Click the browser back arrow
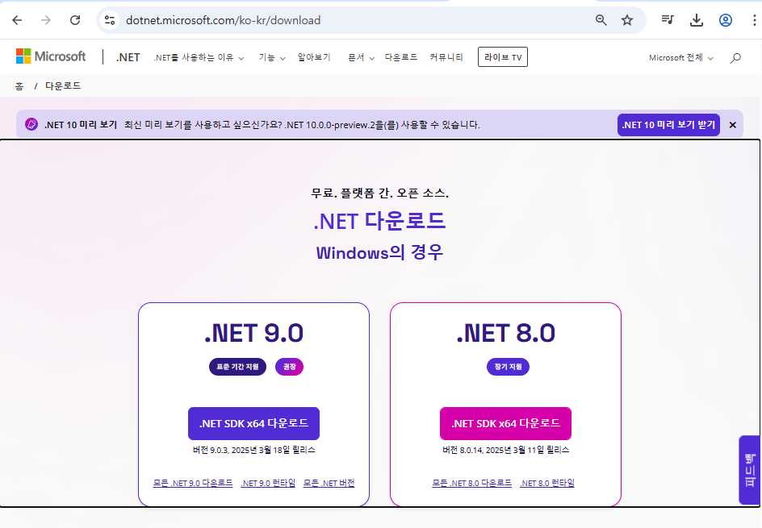Screen dimensions: 762x528 click(x=17, y=20)
